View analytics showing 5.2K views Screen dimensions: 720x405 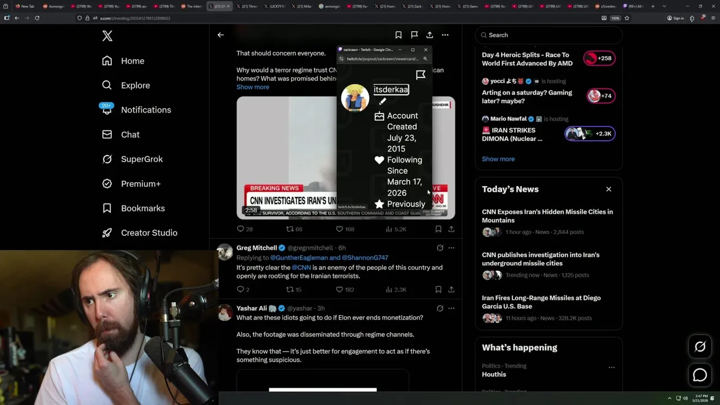[x=395, y=229]
